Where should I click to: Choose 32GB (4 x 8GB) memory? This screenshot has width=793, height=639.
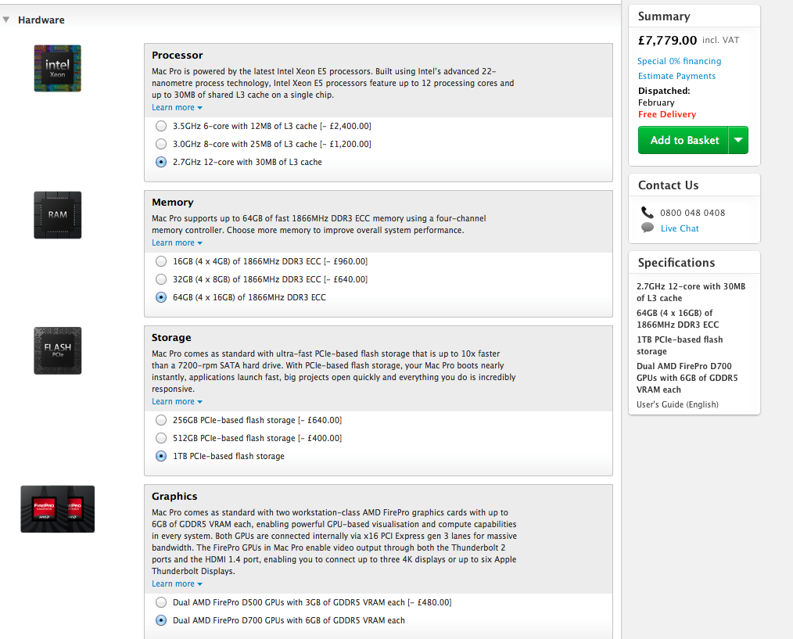(x=161, y=279)
